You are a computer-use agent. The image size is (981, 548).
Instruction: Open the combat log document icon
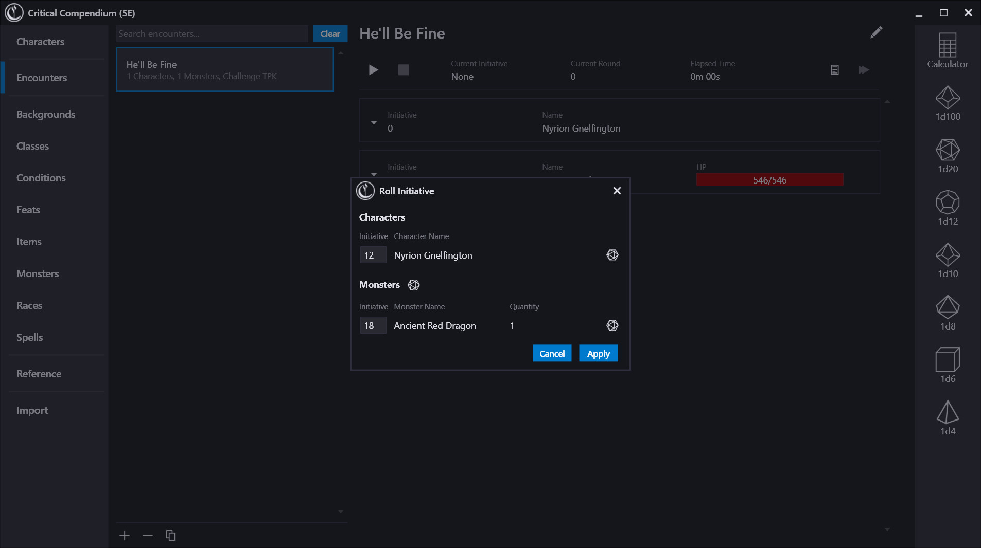(835, 70)
